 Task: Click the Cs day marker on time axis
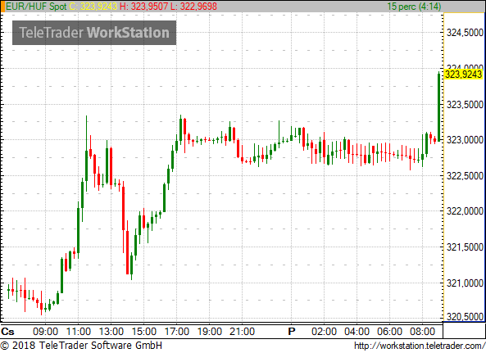(7, 332)
